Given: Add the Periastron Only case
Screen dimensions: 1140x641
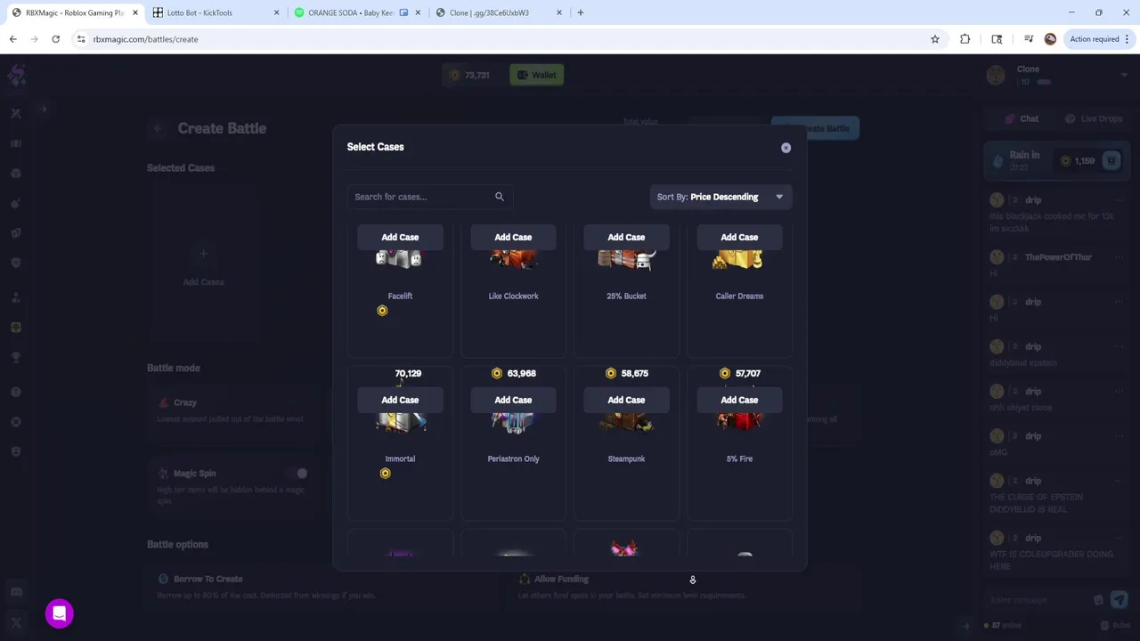Looking at the screenshot, I should coord(513,400).
